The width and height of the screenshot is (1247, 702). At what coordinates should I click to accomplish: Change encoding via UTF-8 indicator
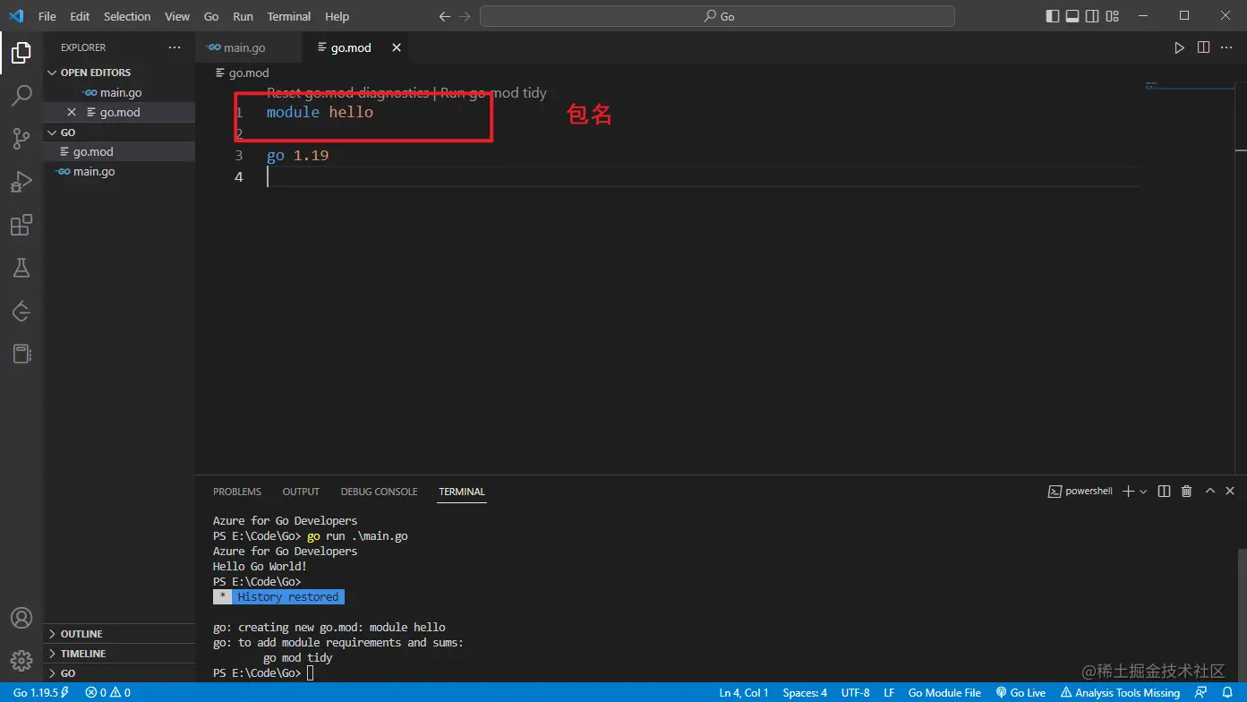(x=855, y=693)
